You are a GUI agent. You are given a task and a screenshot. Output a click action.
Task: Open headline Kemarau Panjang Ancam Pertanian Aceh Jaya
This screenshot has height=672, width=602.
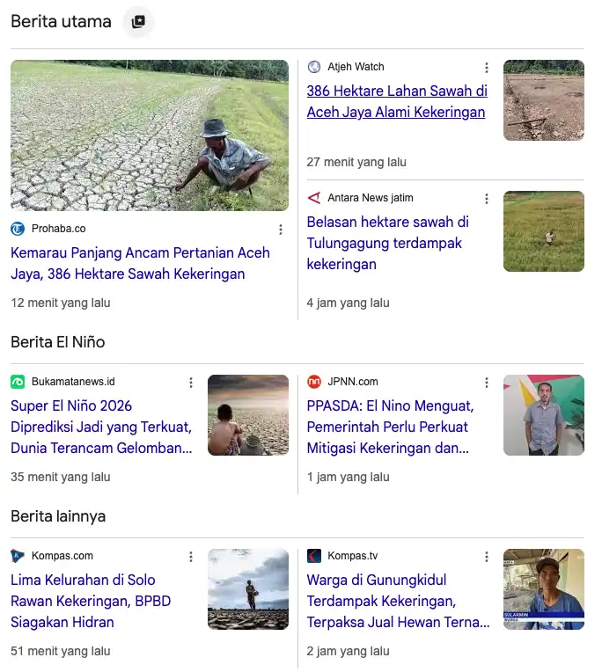pyautogui.click(x=140, y=263)
